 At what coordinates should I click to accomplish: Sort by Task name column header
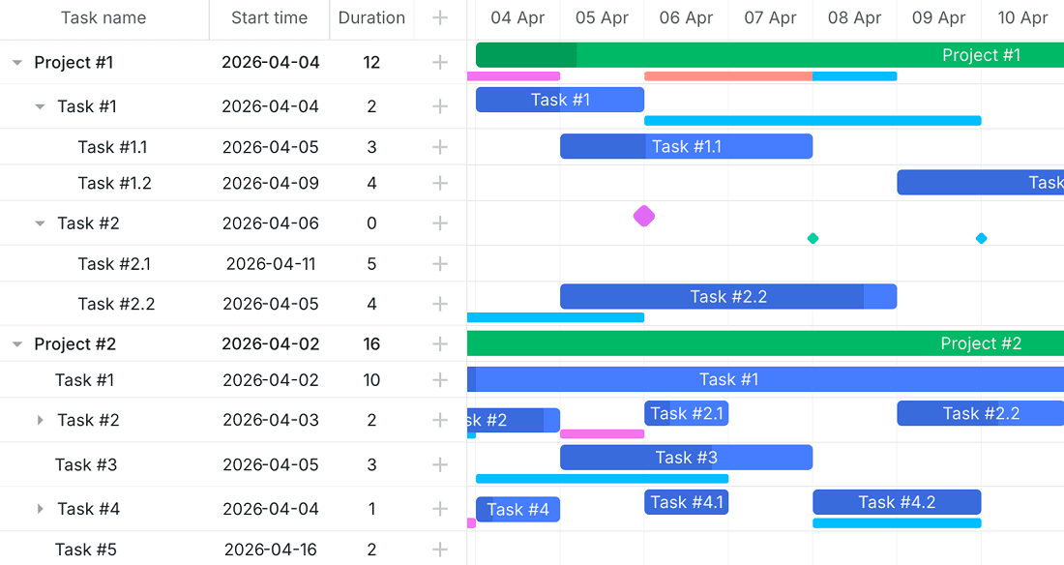[103, 17]
